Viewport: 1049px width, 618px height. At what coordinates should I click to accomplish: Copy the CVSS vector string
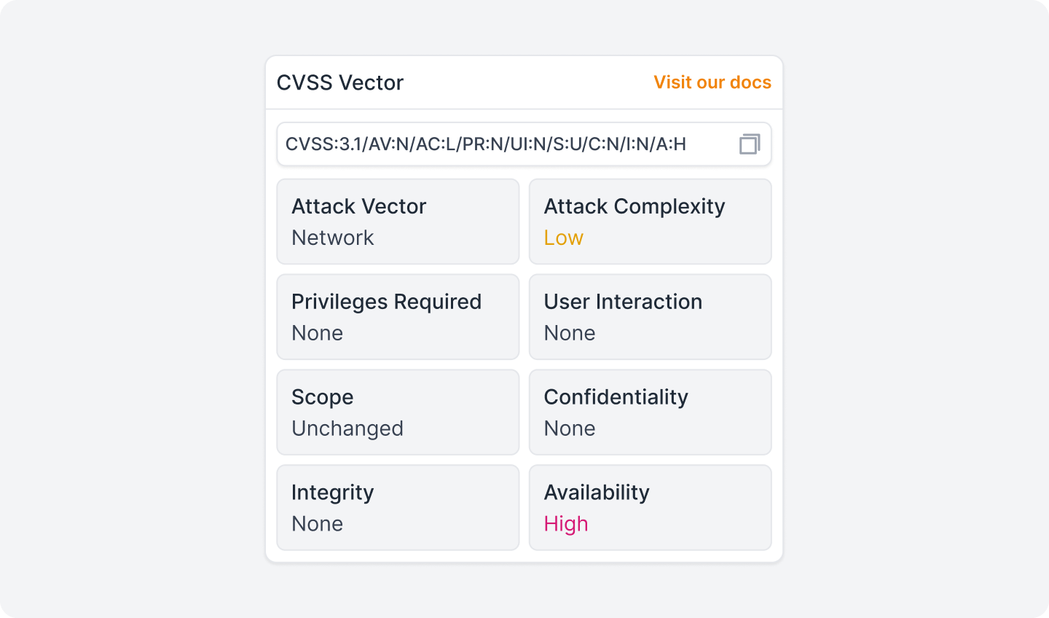[x=749, y=144]
